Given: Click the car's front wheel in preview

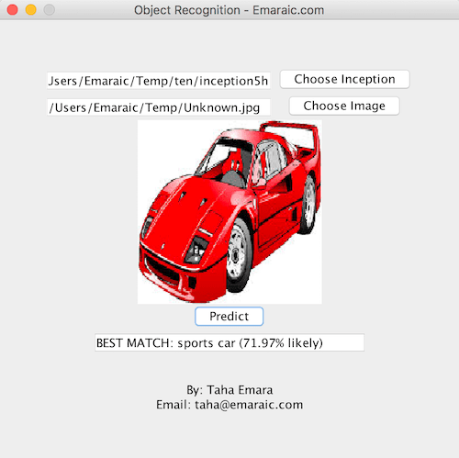Looking at the screenshot, I should (x=238, y=254).
